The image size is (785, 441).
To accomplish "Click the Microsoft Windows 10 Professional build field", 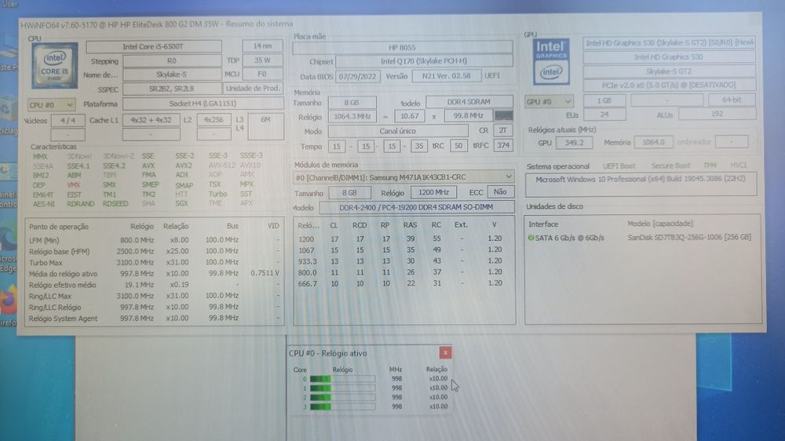I will point(641,184).
